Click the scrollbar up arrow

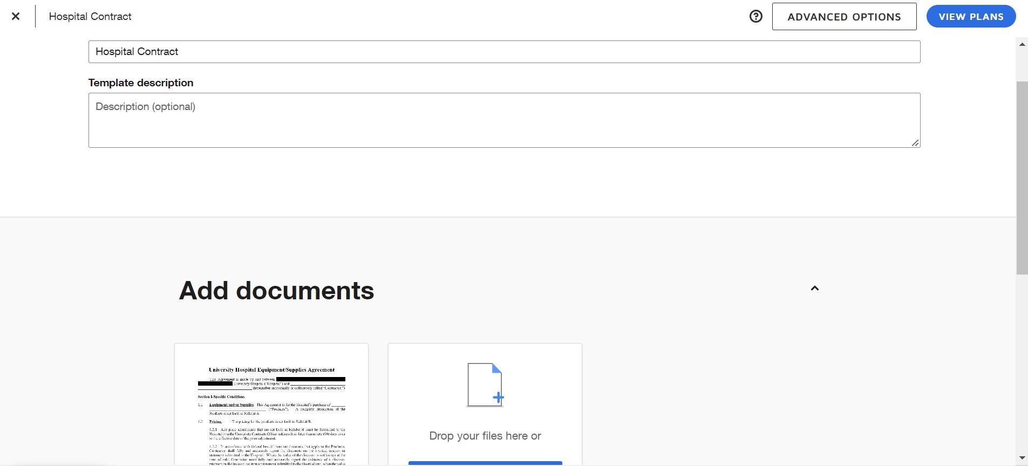1022,44
